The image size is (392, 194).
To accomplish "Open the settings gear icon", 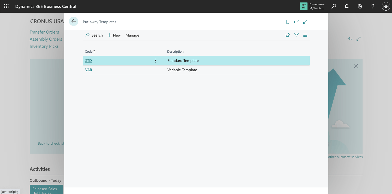I will tap(360, 6).
